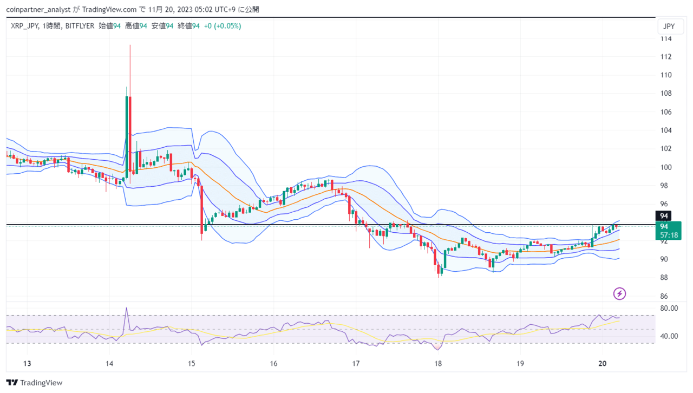This screenshot has width=693, height=393.
Task: Click the 90 price axis label
Action: 664,259
